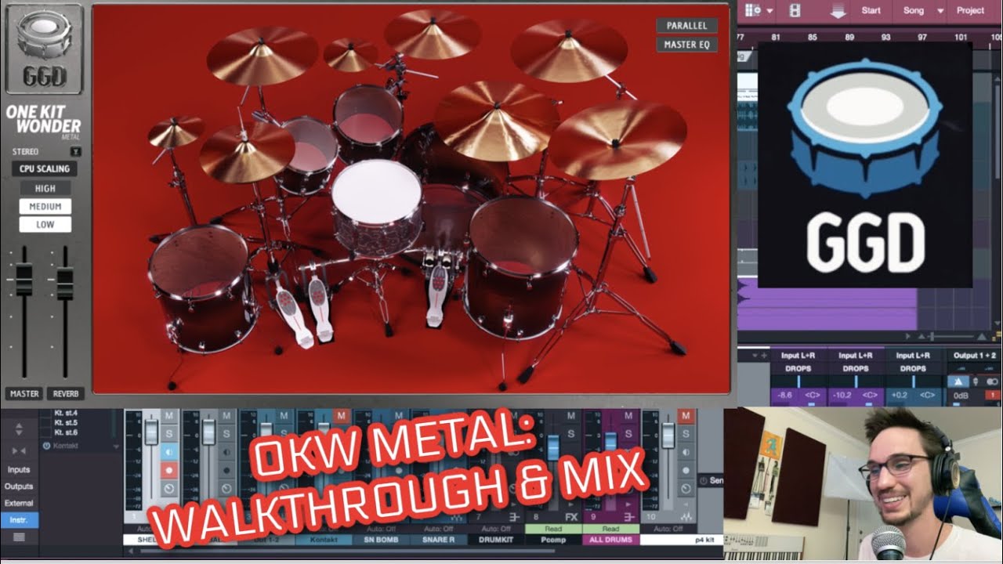
Task: Open the MASTER EQ panel
Action: pos(686,45)
